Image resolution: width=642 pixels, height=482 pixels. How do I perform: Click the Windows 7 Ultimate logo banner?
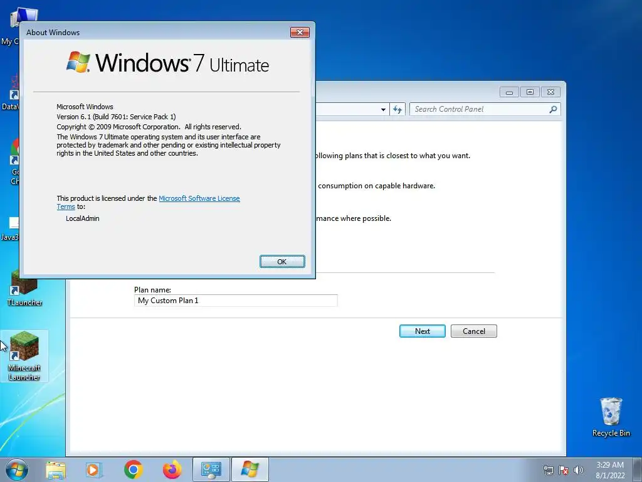coord(167,63)
